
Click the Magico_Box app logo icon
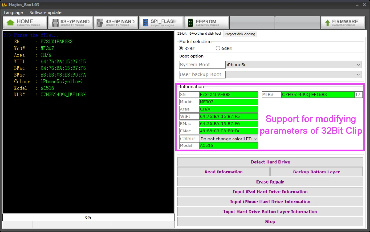coord(5,5)
